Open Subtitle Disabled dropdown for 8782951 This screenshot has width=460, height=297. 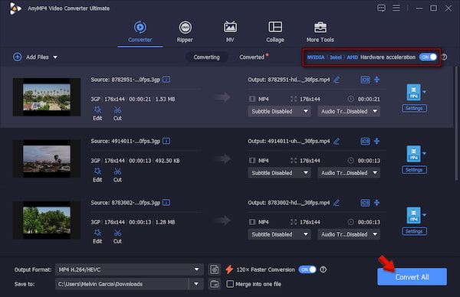pos(279,111)
